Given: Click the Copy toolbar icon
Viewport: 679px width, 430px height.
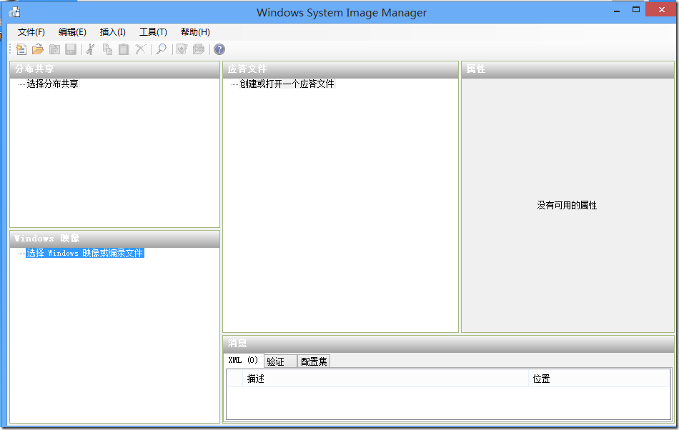Looking at the screenshot, I should click(107, 49).
